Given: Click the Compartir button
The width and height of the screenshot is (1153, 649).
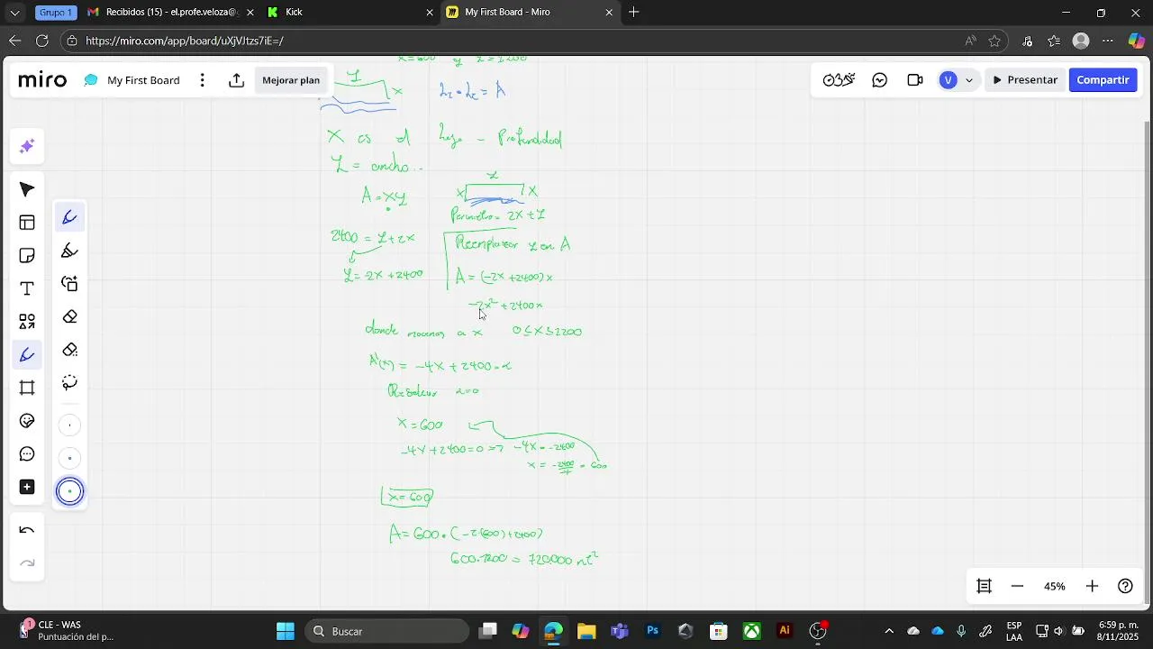Looking at the screenshot, I should (x=1103, y=80).
